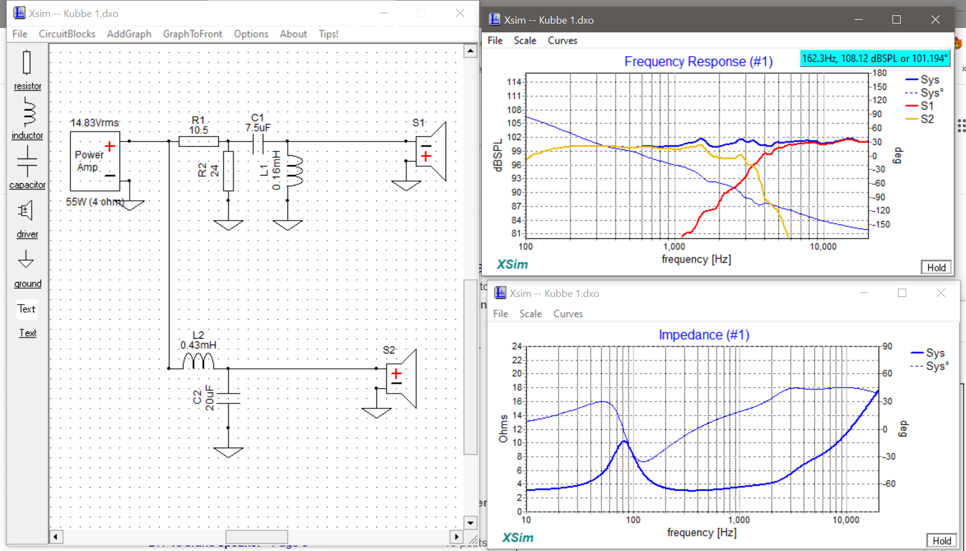Viewport: 966px width, 551px height.
Task: Open File menu in Impedance window
Action: (x=501, y=314)
